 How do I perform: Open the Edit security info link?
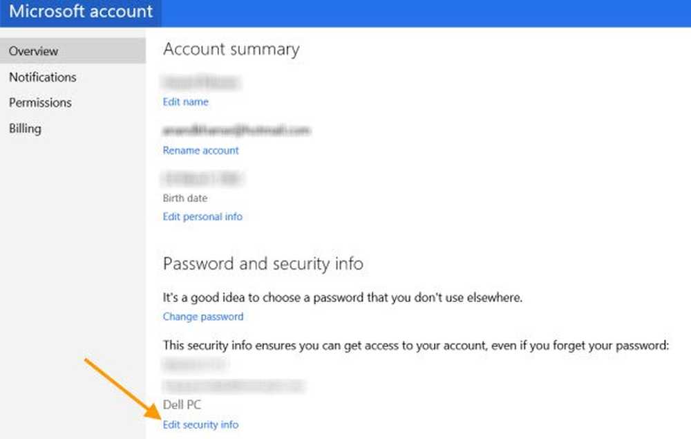200,424
